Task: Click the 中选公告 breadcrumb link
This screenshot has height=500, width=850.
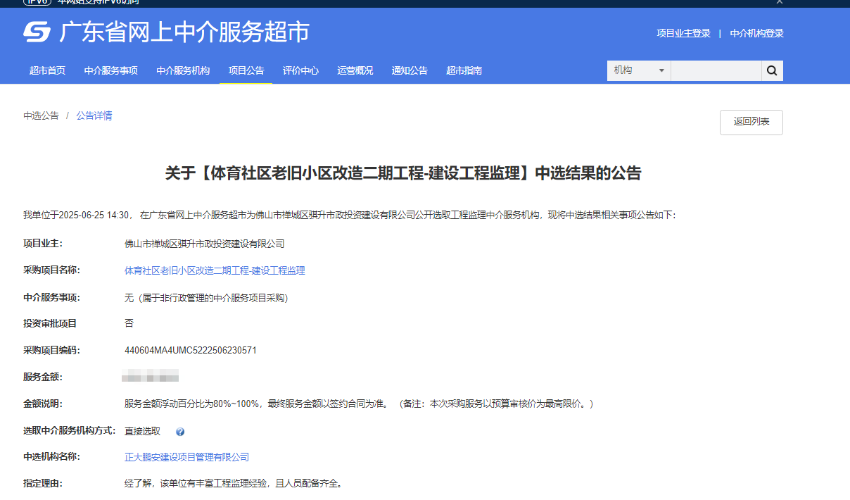Action: point(41,115)
